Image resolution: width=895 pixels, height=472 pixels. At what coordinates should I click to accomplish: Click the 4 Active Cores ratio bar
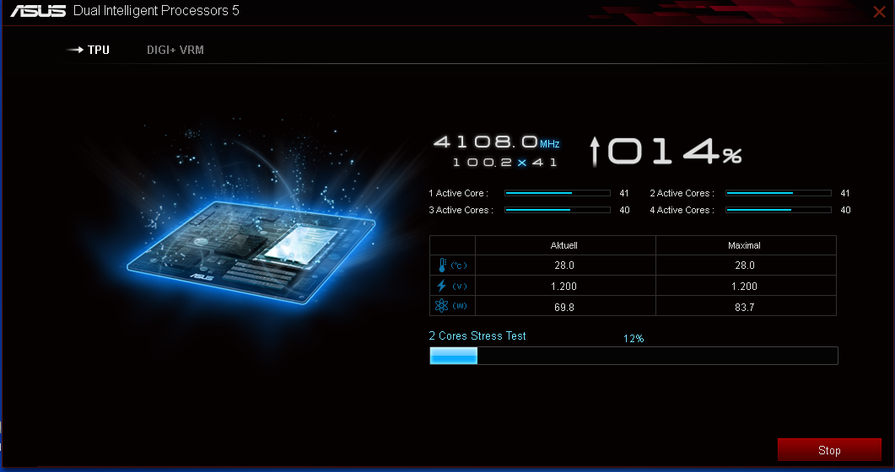779,210
